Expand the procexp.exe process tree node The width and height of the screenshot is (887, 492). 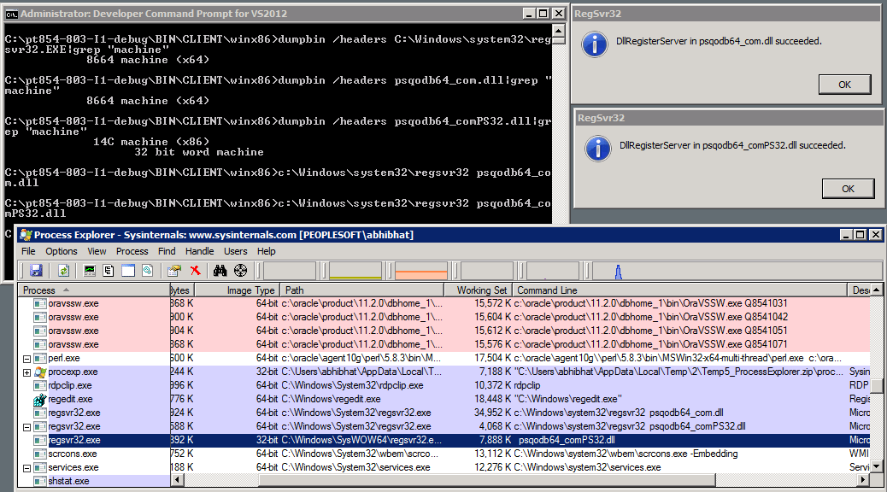(x=26, y=372)
